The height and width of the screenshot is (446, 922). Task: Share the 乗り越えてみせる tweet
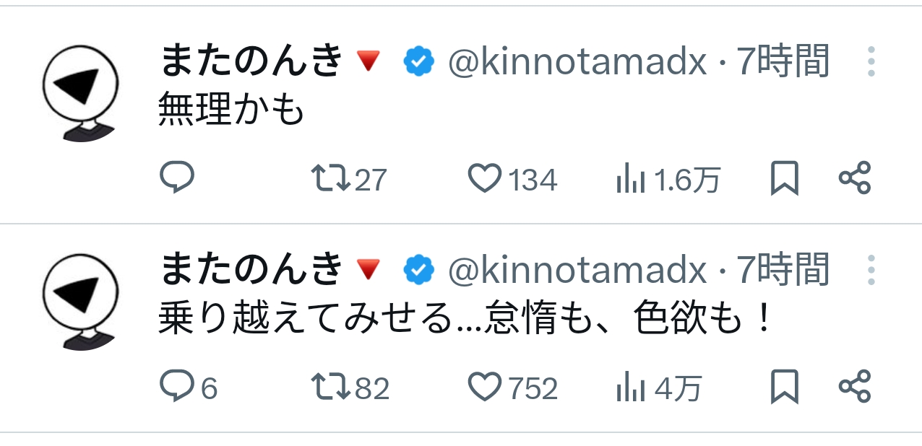[x=855, y=388]
